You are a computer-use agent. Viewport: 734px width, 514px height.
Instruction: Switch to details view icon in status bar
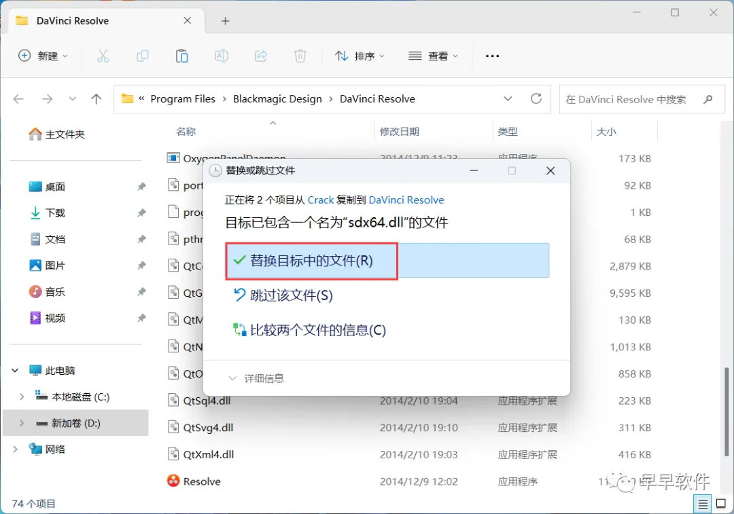pyautogui.click(x=703, y=504)
